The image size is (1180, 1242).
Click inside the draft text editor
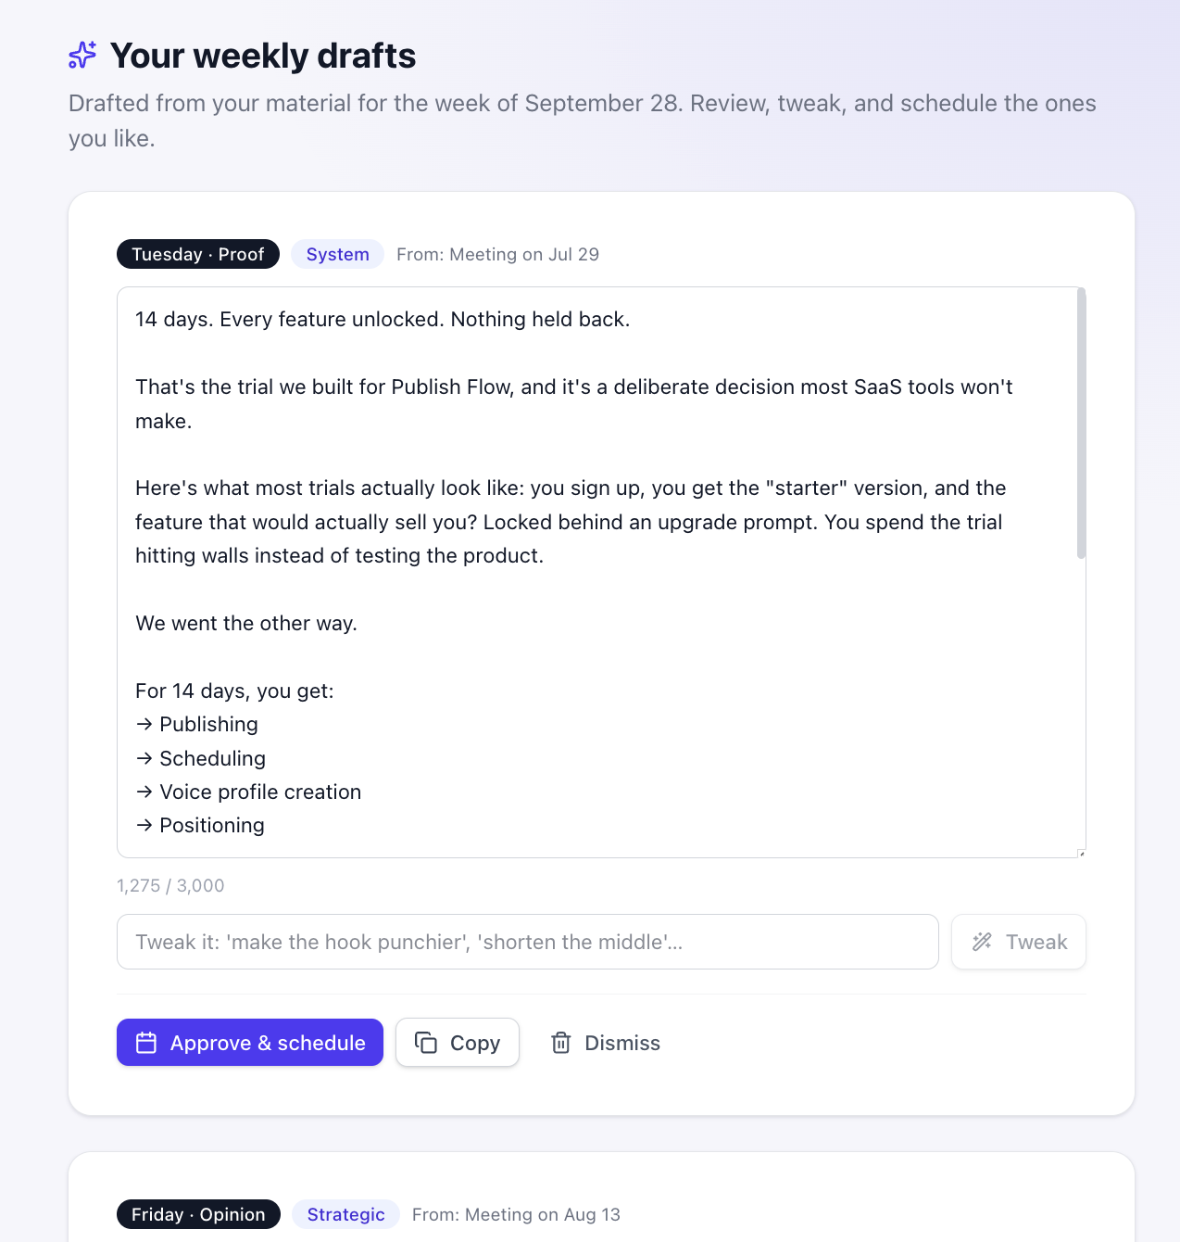point(596,572)
